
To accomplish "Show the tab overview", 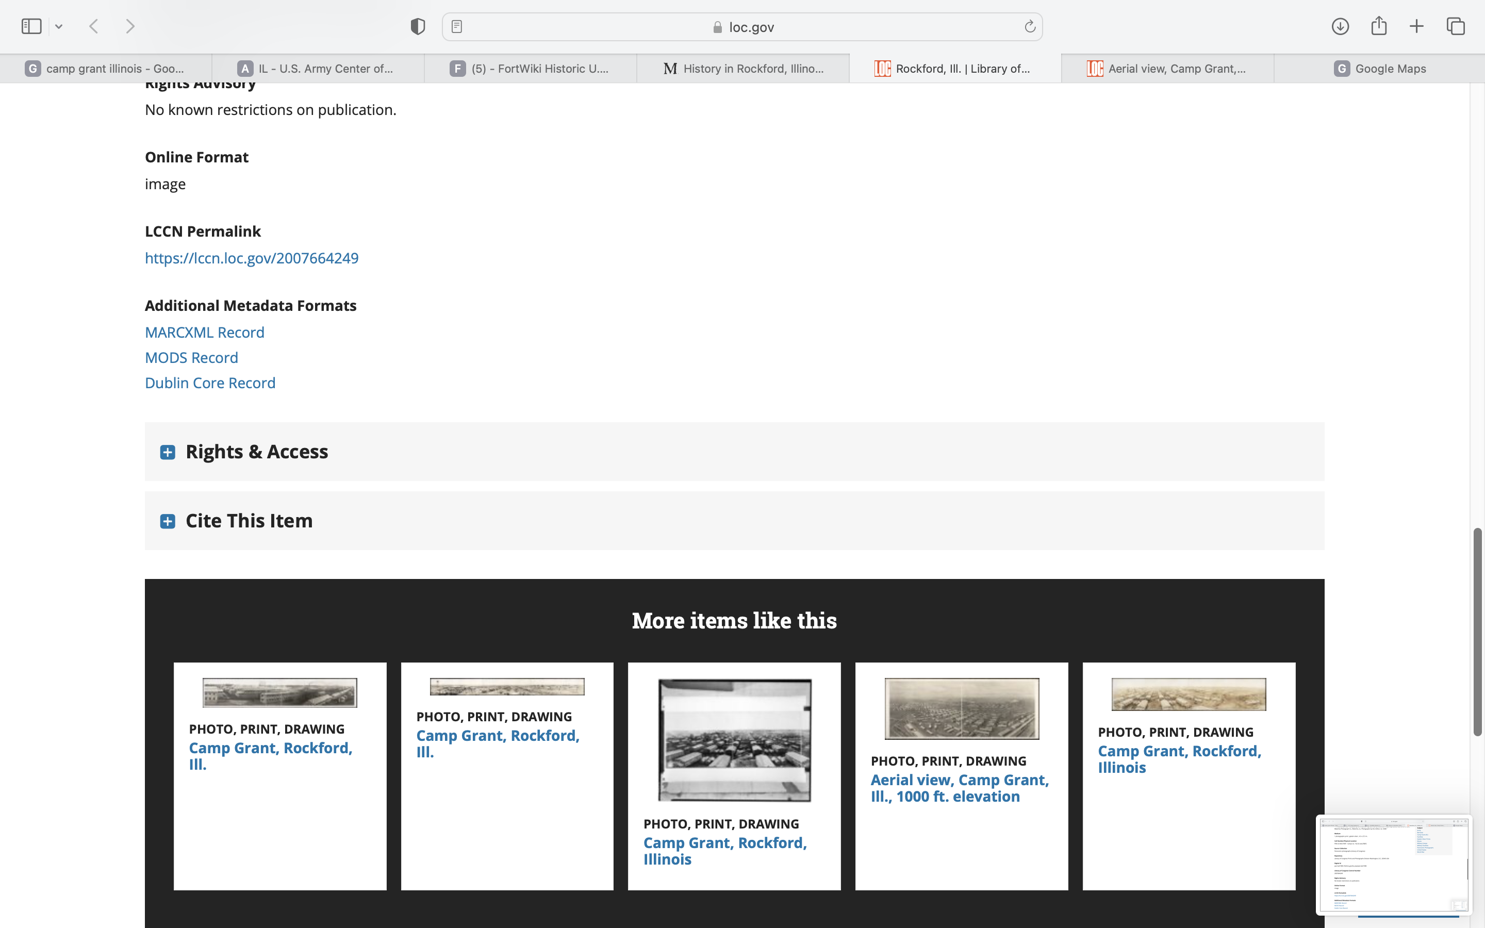I will [1456, 26].
